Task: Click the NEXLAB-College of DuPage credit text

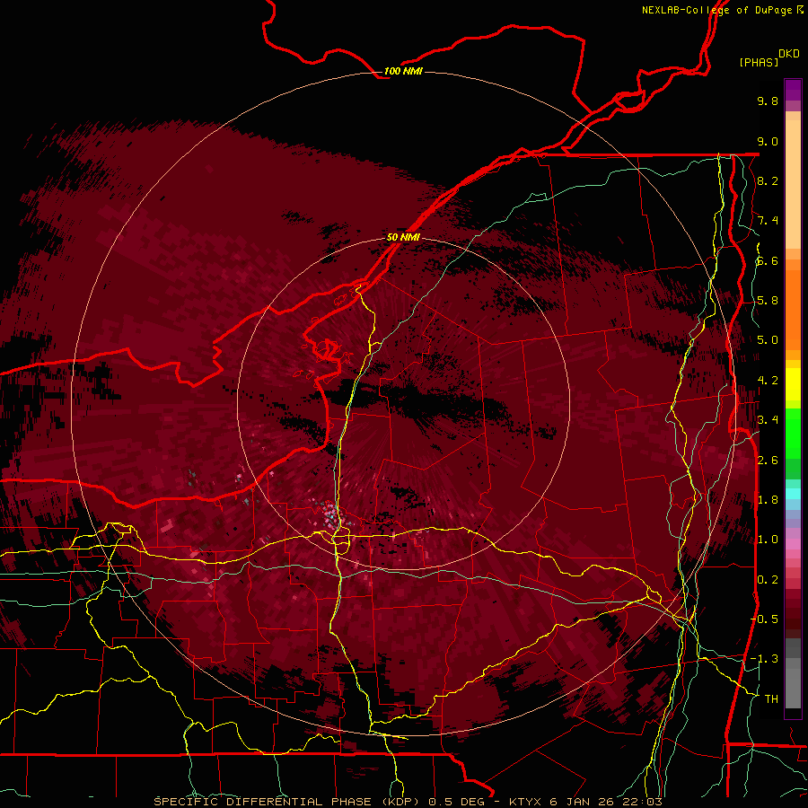Action: [x=718, y=10]
